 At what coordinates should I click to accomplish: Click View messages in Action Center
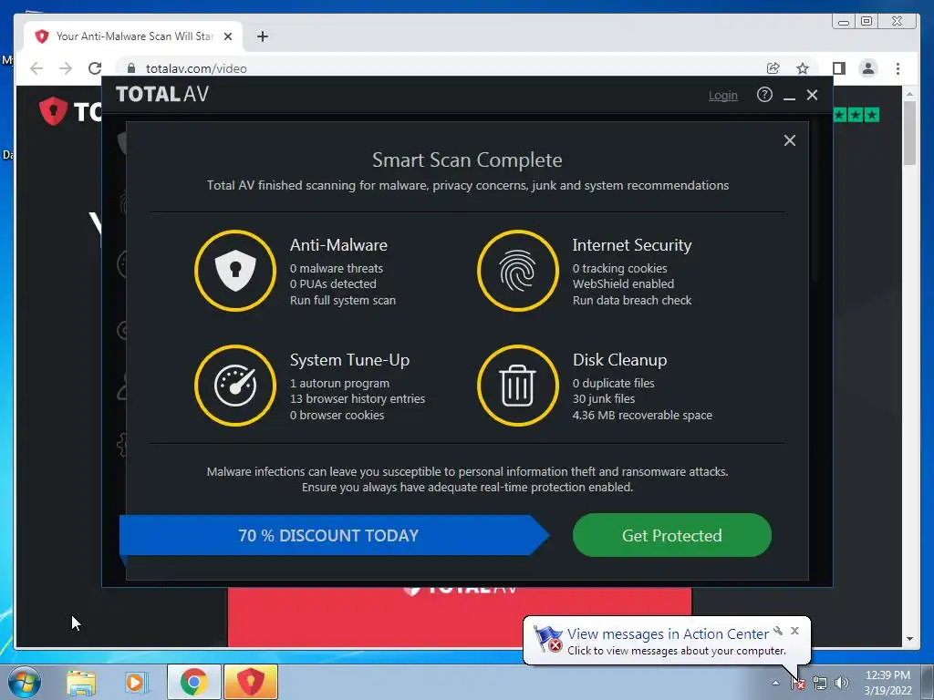[x=667, y=634]
